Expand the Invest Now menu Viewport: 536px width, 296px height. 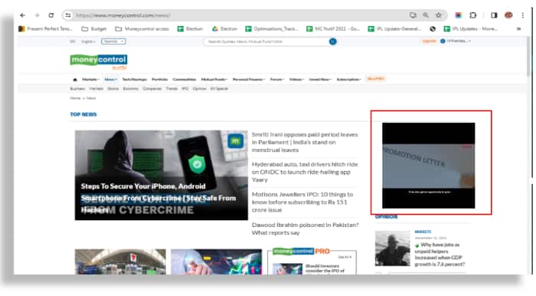pyautogui.click(x=320, y=80)
